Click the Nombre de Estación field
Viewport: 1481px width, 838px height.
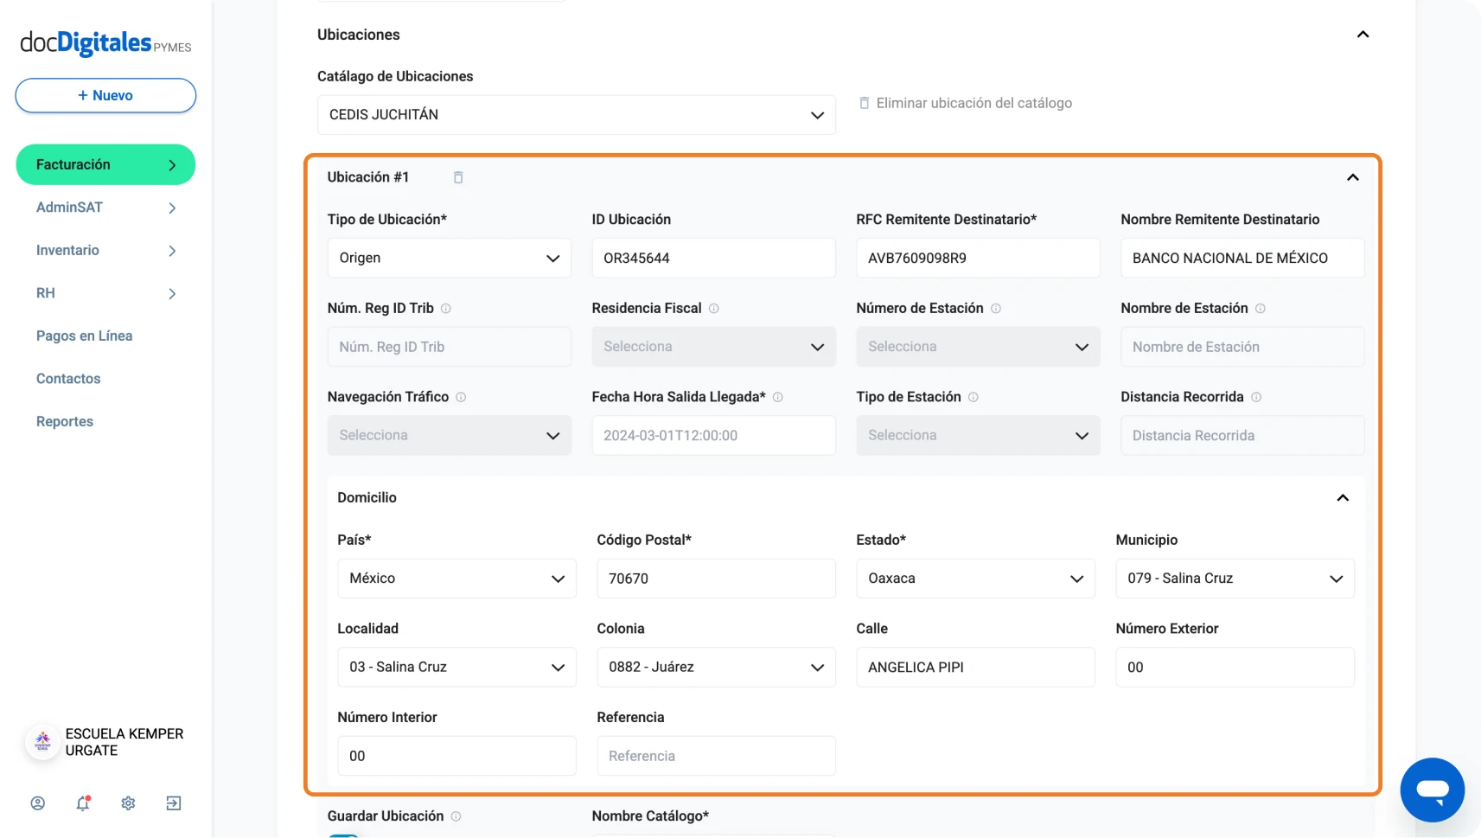tap(1243, 347)
